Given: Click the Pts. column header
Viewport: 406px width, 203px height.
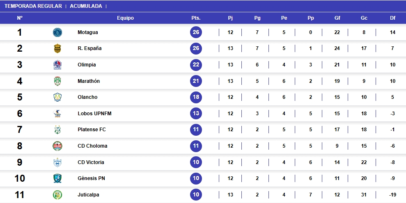Looking at the screenshot, I should coord(196,18).
